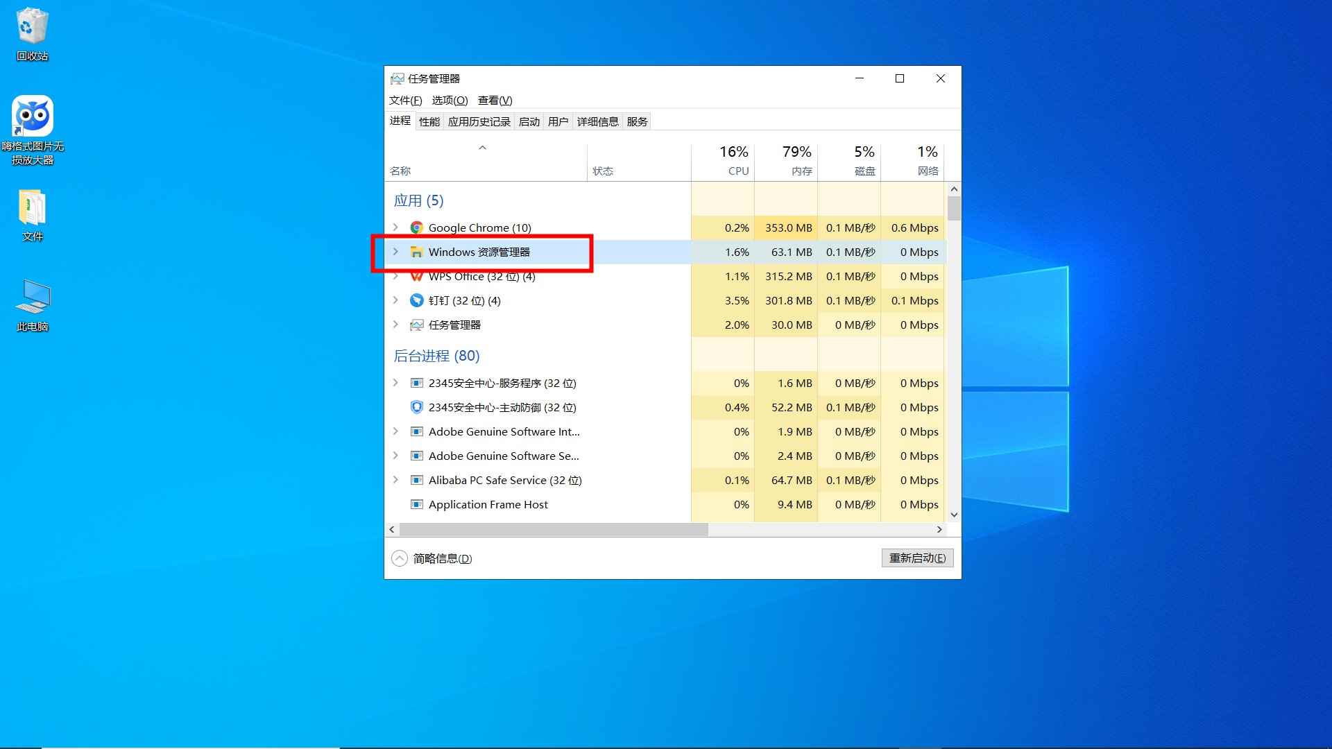Screen dimensions: 1332x749
Task: Expand the Adobe Genuine Software Int... group
Action: tap(395, 431)
